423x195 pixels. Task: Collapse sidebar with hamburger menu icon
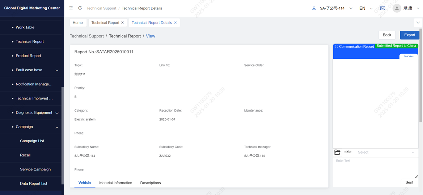point(71,8)
